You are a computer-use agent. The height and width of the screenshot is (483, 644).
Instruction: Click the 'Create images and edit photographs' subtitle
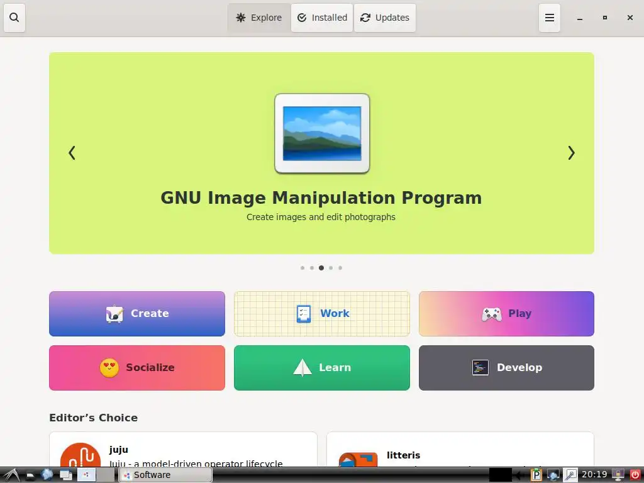click(321, 217)
